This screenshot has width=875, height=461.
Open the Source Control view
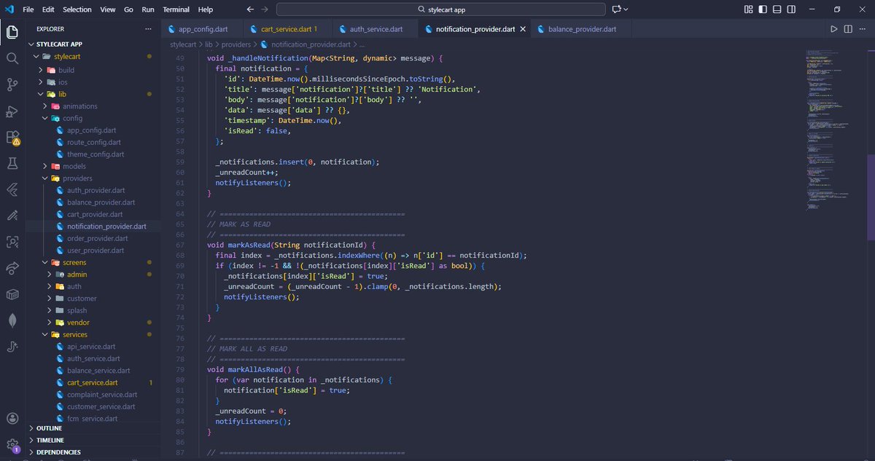click(x=12, y=84)
